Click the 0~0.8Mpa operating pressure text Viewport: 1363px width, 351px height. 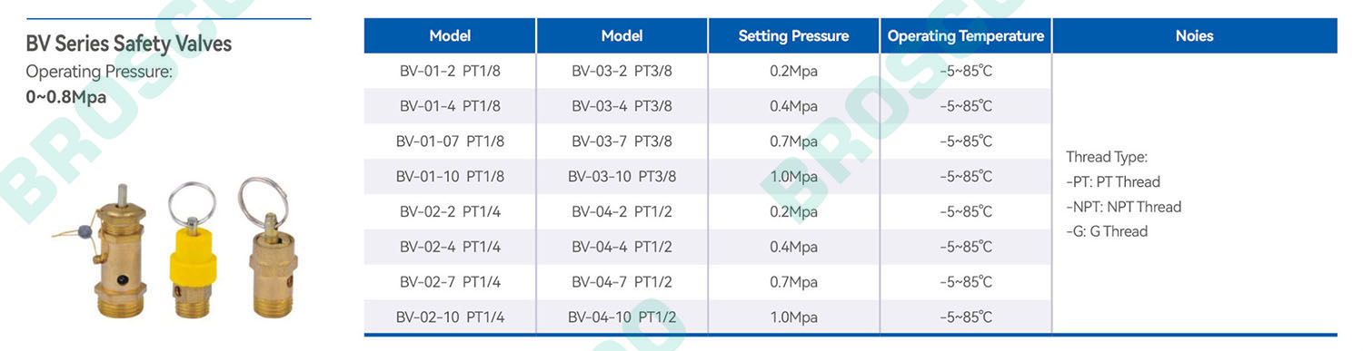tap(66, 95)
